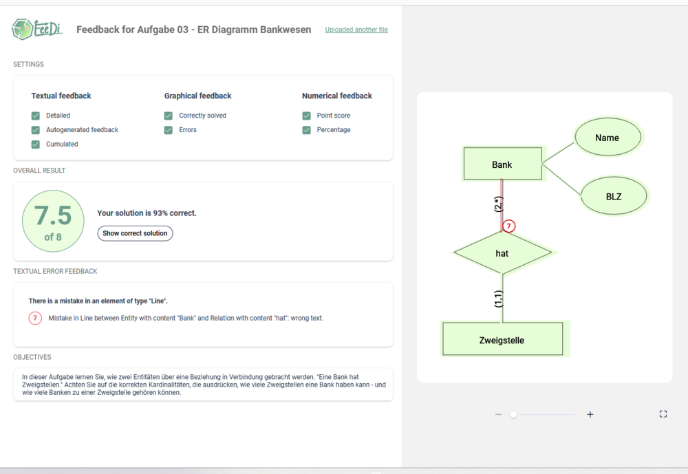Click error badge 7 in textual feedback
688x474 pixels.
tap(35, 318)
